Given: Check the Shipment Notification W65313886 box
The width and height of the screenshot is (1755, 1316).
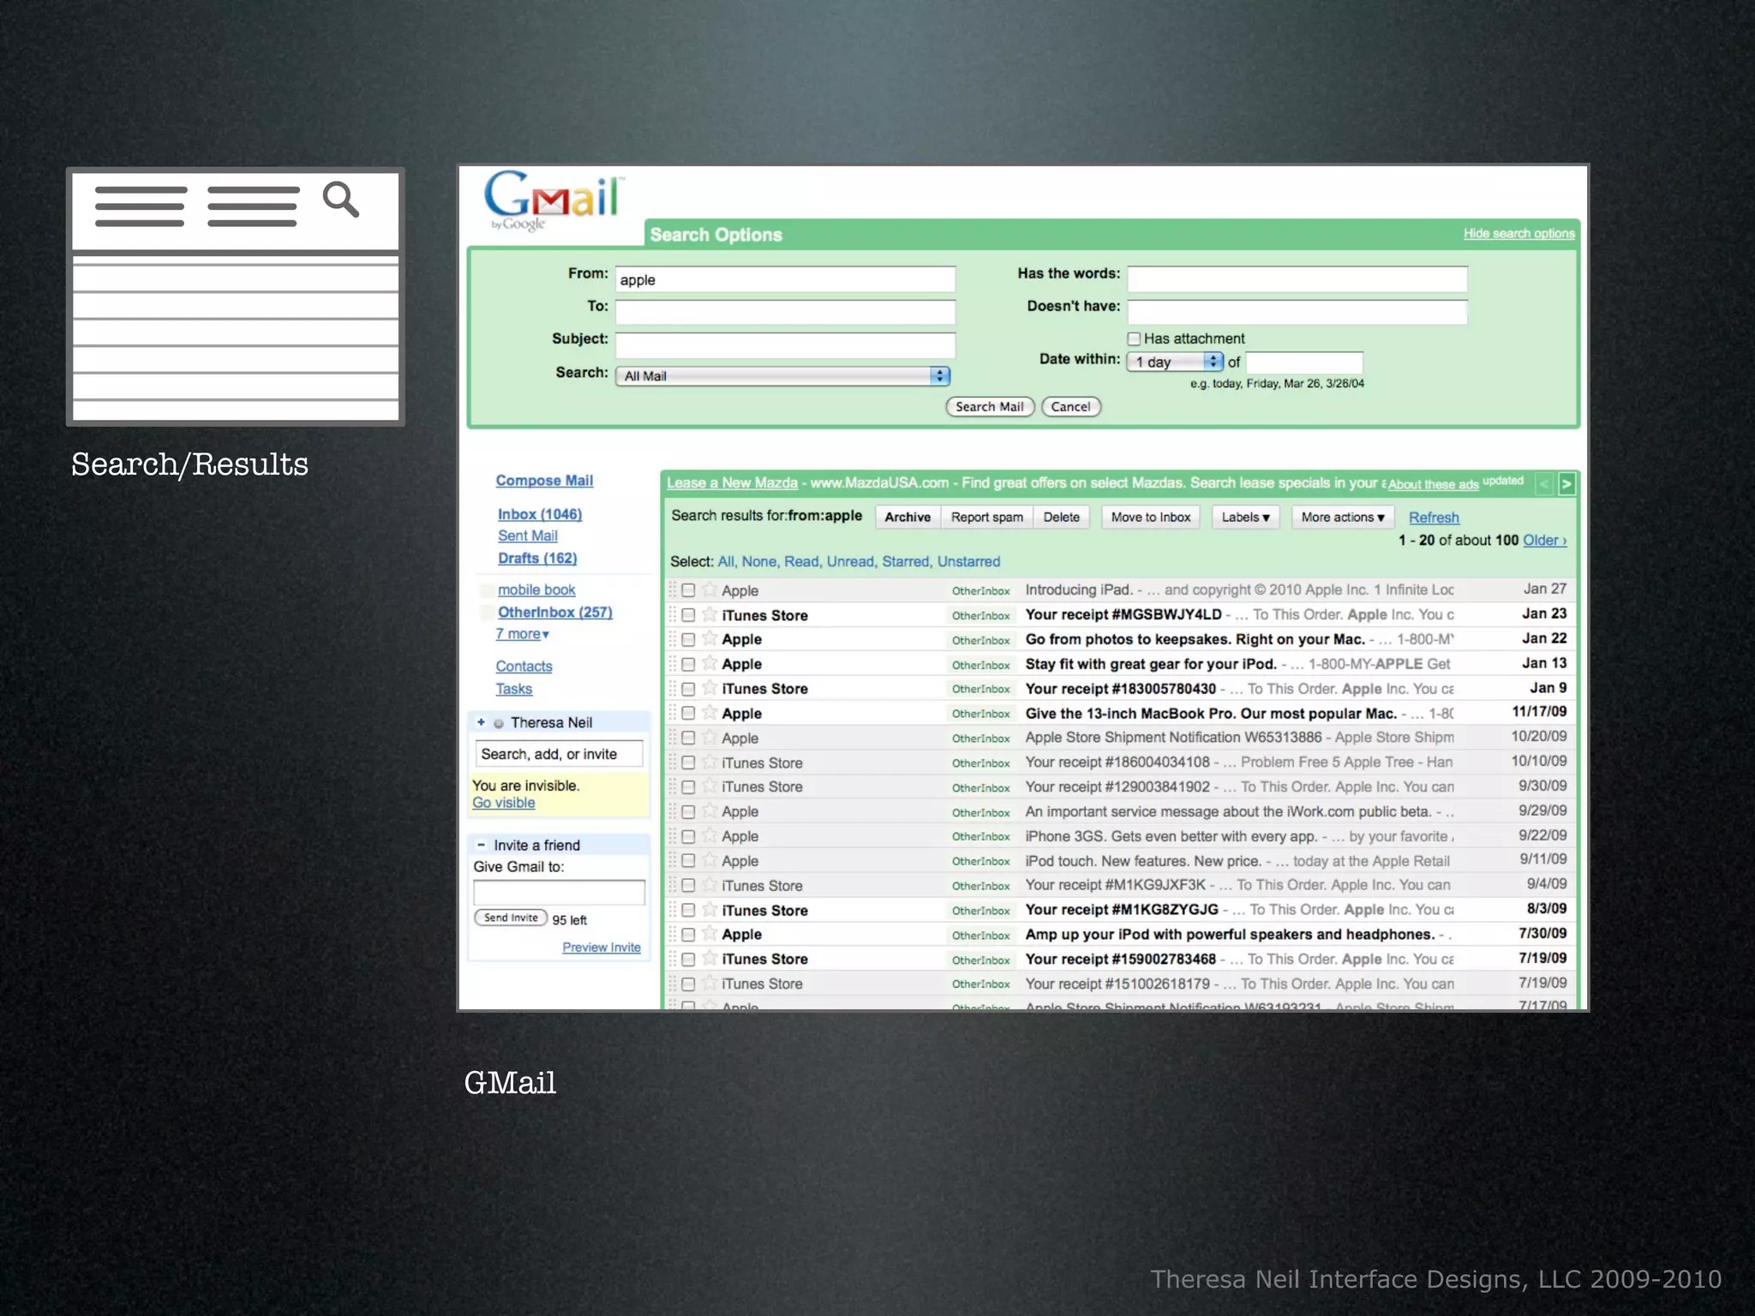Looking at the screenshot, I should (688, 738).
